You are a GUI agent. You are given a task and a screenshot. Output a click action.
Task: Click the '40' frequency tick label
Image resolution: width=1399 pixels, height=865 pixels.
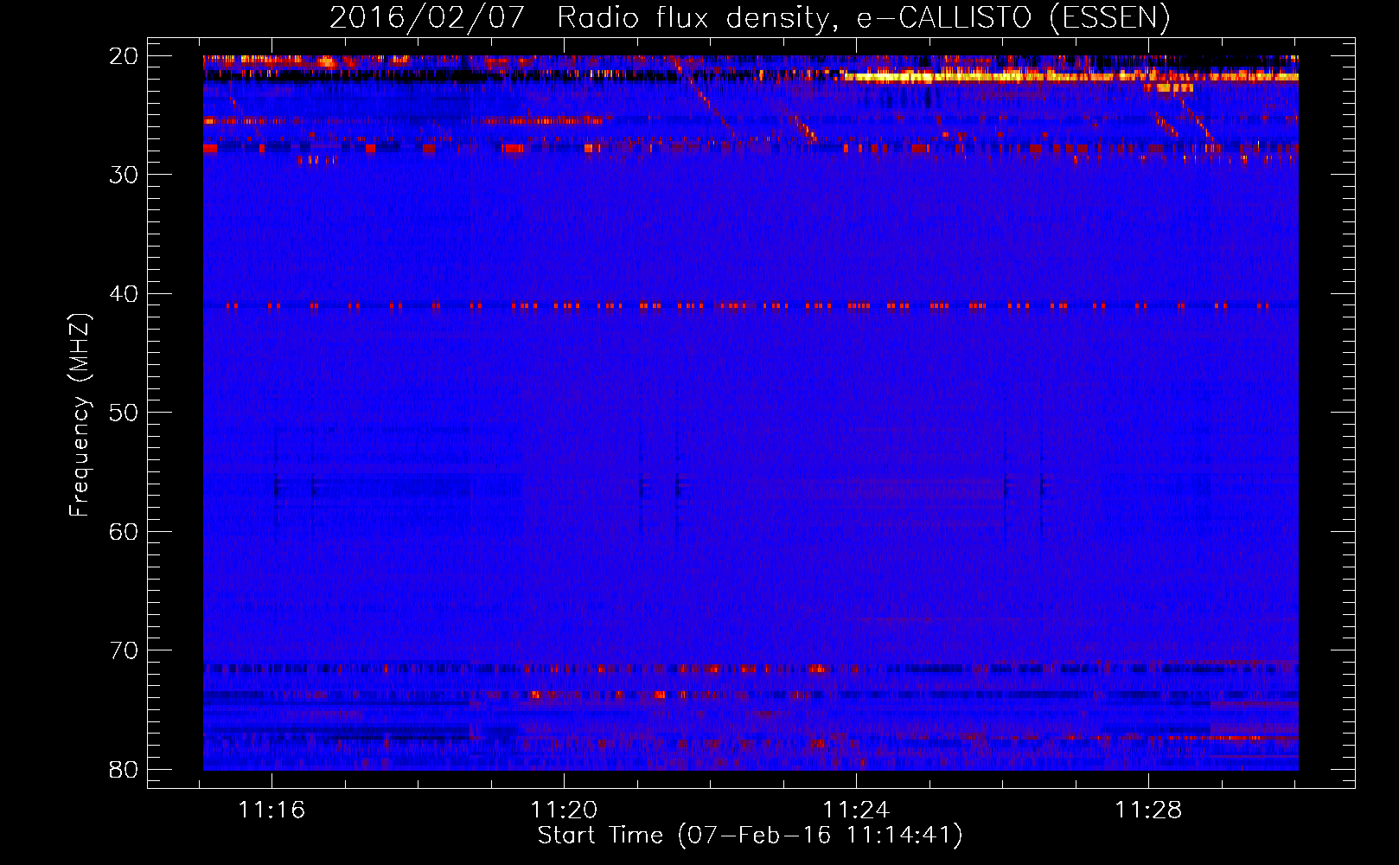(125, 294)
